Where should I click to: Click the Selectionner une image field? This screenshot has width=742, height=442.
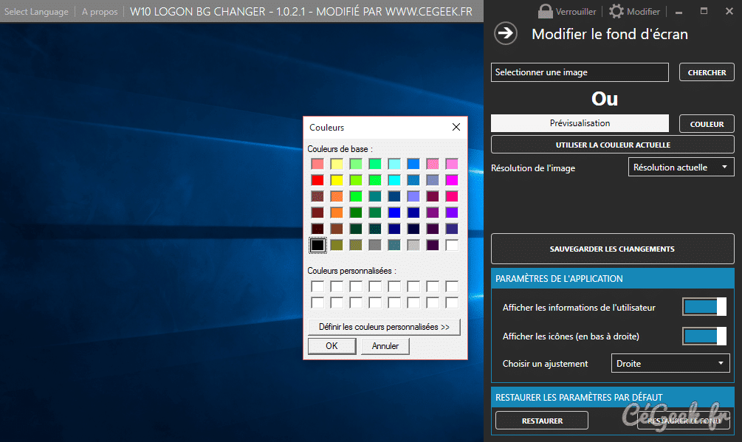pos(580,72)
